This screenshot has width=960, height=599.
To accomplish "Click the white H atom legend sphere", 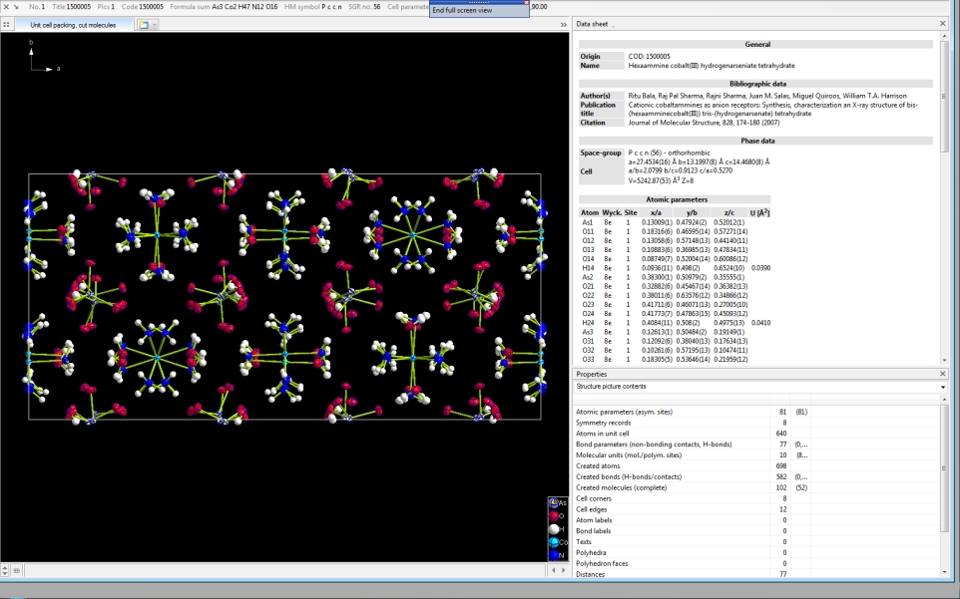I will coord(552,529).
